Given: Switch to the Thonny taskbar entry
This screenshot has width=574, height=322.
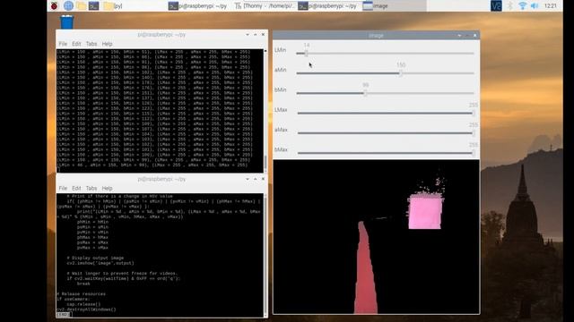Looking at the screenshot, I should point(265,6).
